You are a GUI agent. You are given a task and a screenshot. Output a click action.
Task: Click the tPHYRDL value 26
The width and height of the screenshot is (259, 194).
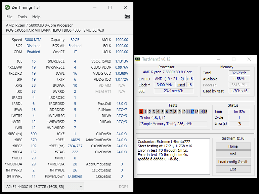75,170
